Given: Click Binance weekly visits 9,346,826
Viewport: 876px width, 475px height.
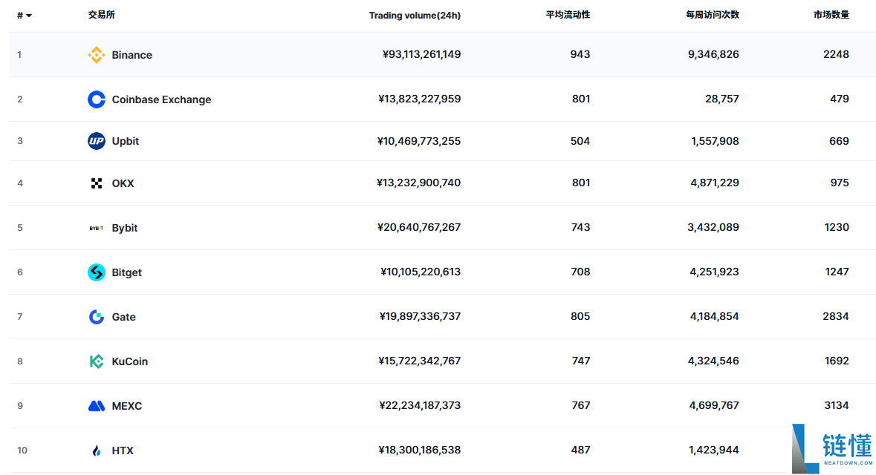Looking at the screenshot, I should [713, 54].
